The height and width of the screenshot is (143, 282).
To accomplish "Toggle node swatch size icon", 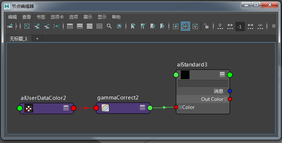I will pos(119,26).
